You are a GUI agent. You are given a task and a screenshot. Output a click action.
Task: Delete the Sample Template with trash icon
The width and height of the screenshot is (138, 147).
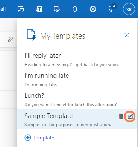click(121, 116)
